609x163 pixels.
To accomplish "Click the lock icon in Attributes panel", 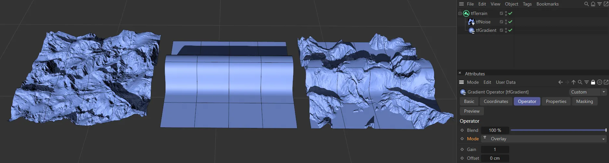I will pyautogui.click(x=593, y=82).
